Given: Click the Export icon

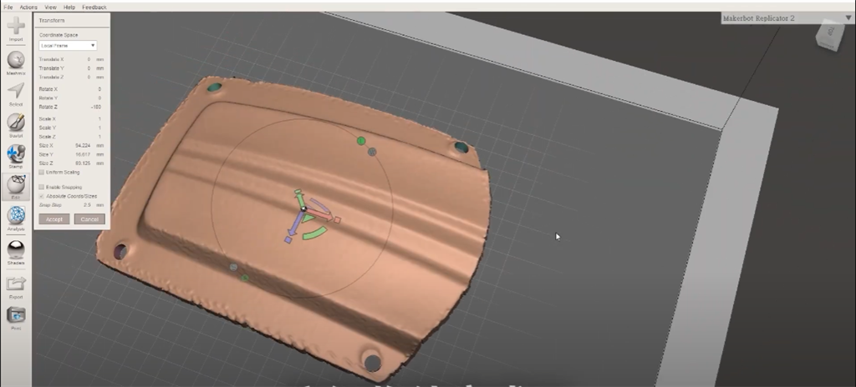Looking at the screenshot, I should [16, 284].
